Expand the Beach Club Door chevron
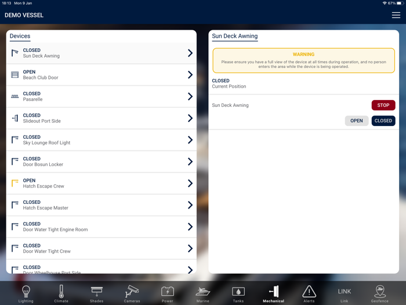406x305 pixels. (190, 75)
